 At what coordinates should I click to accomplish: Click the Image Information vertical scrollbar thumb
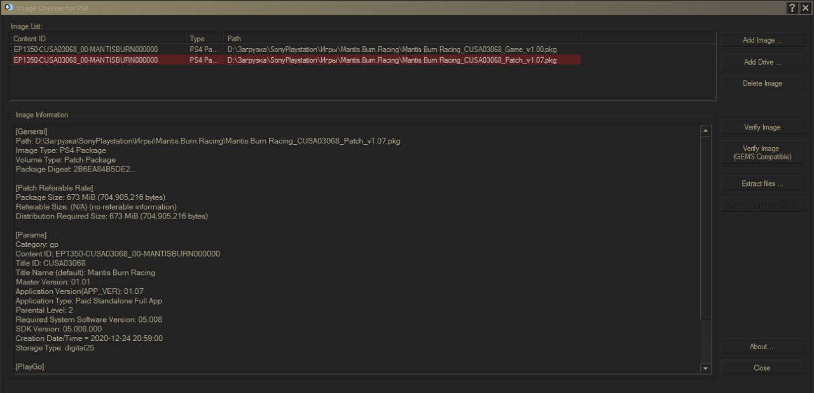(705, 229)
